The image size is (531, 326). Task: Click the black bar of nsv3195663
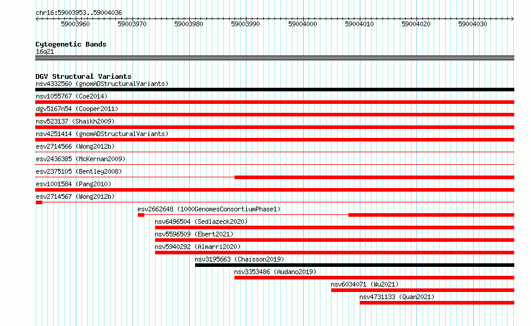tap(354, 265)
